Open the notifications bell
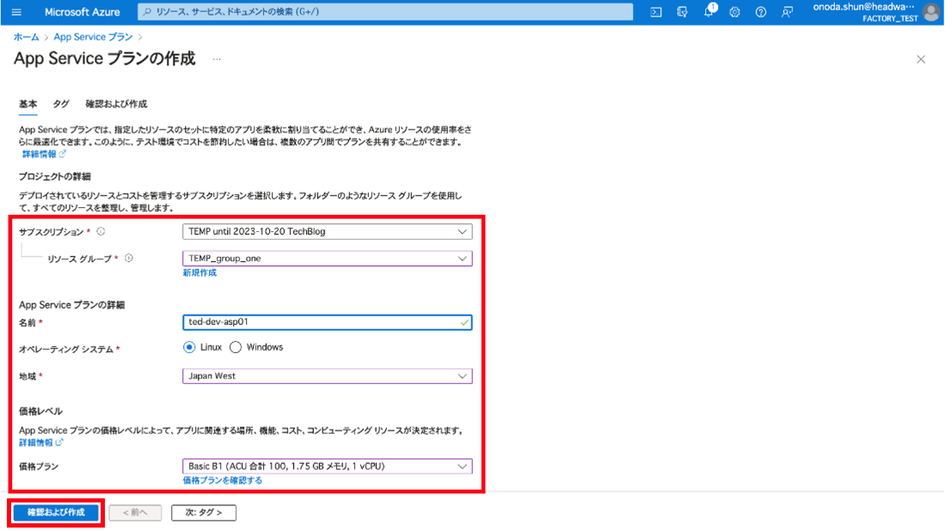Screen dimensions: 945x531 (709, 11)
